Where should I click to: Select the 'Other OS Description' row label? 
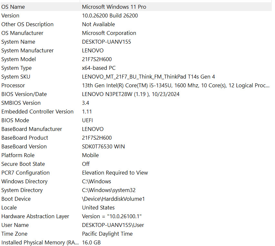coord(27,24)
